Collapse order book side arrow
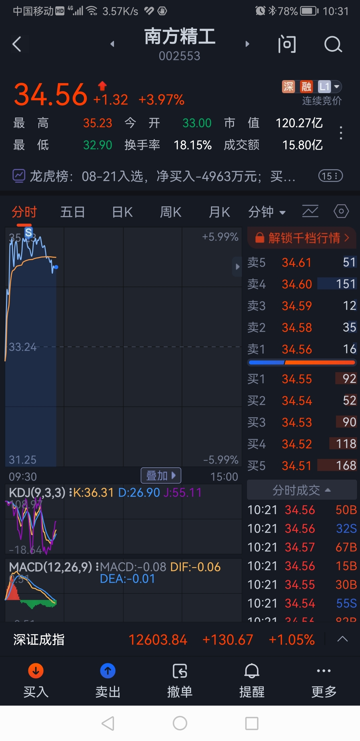The height and width of the screenshot is (741, 360). (237, 266)
